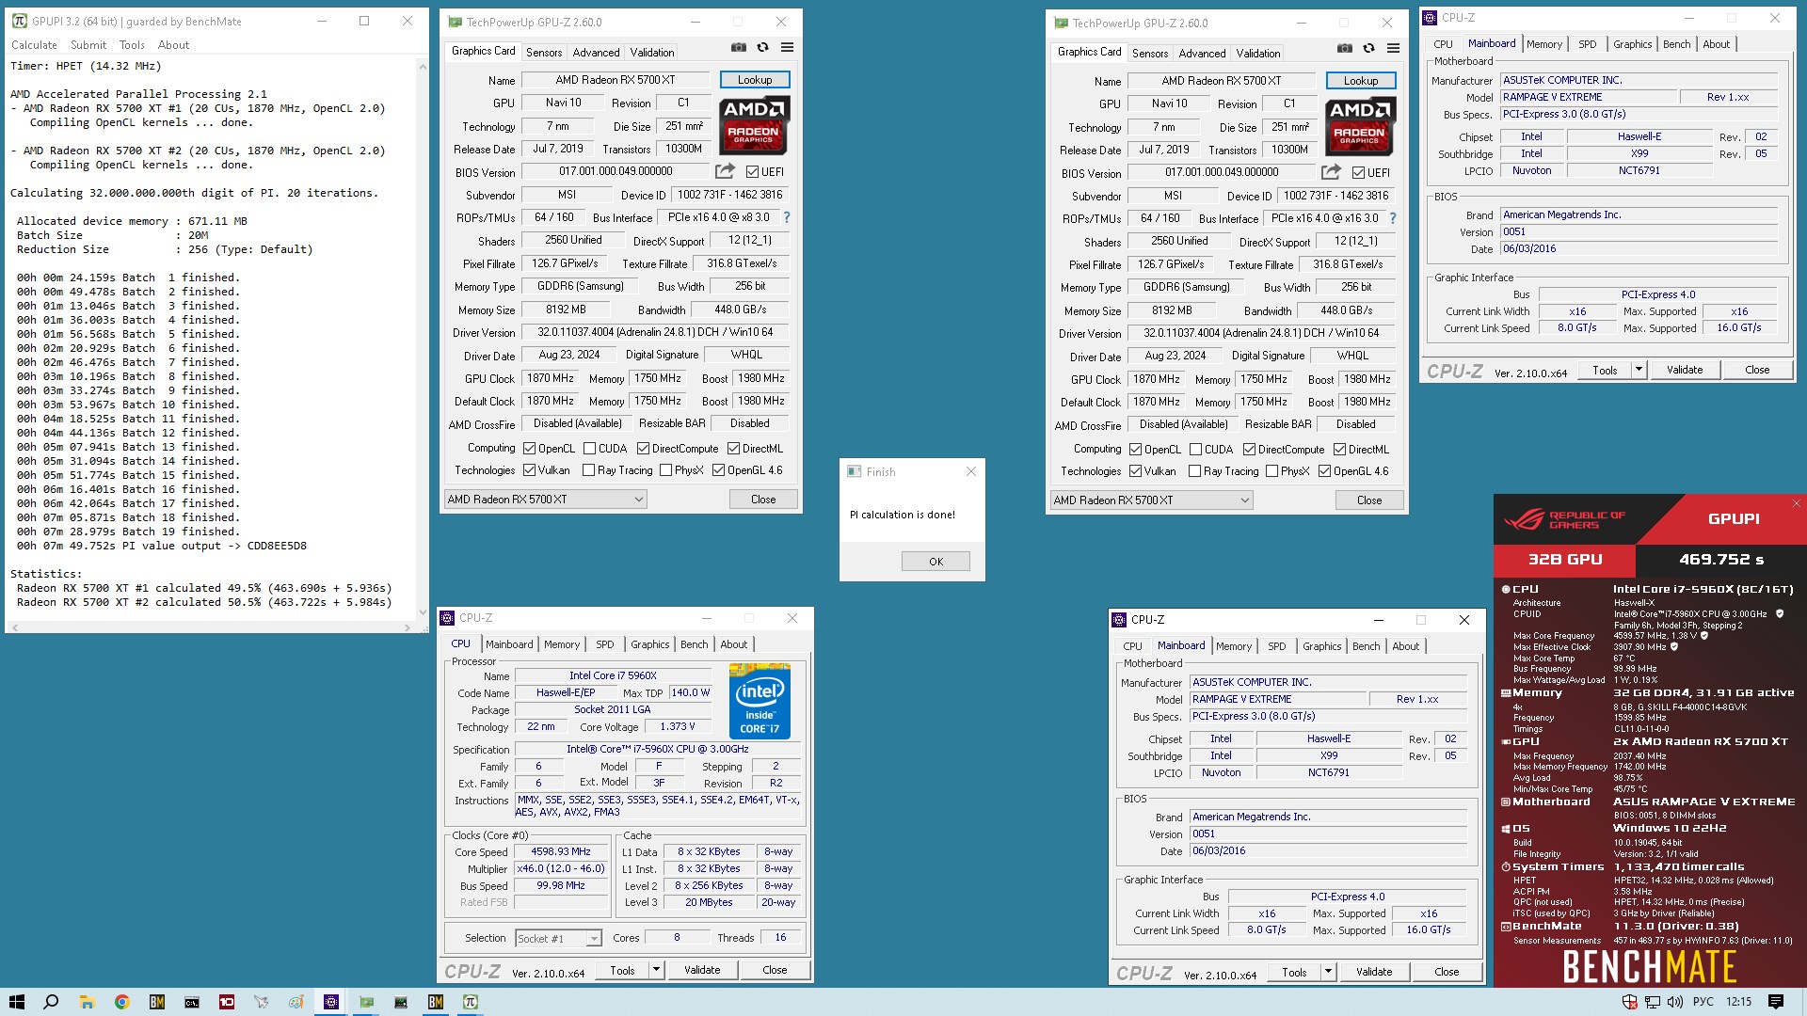This screenshot has height=1016, width=1807.
Task: Click the PCIe help question mark in the right GPU-Z window
Action: point(1393,218)
